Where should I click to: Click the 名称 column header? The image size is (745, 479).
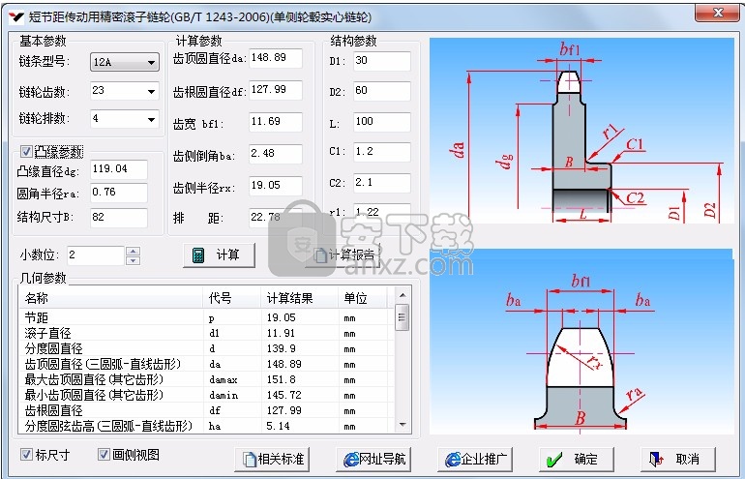tap(110, 298)
